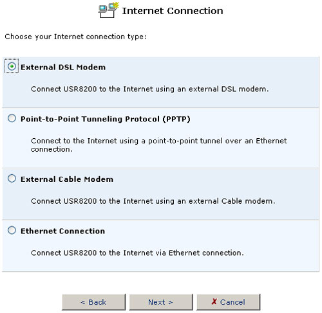Cancel the Internet connection wizard

click(x=229, y=302)
